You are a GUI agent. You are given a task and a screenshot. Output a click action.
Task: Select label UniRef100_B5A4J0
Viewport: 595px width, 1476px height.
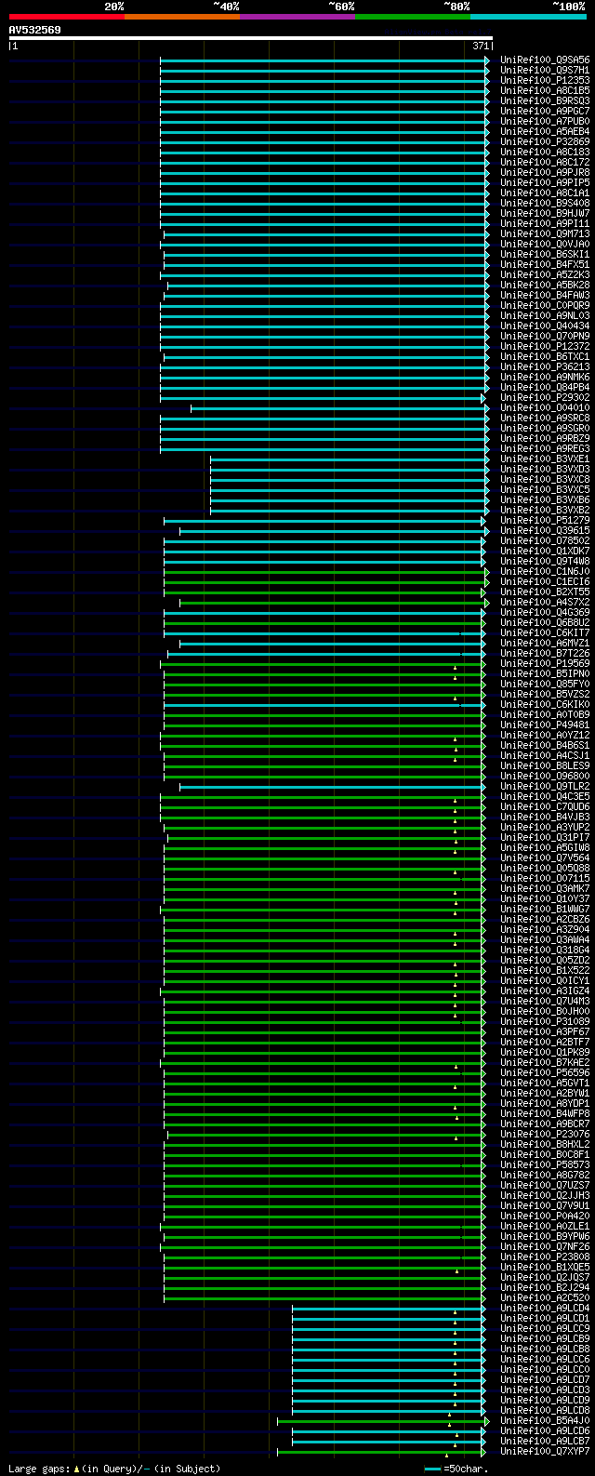coord(545,1420)
